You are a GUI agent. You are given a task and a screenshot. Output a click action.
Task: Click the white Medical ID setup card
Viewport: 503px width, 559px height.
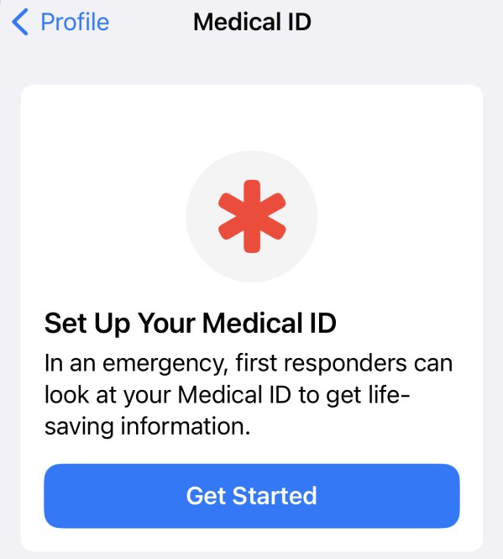(x=252, y=318)
